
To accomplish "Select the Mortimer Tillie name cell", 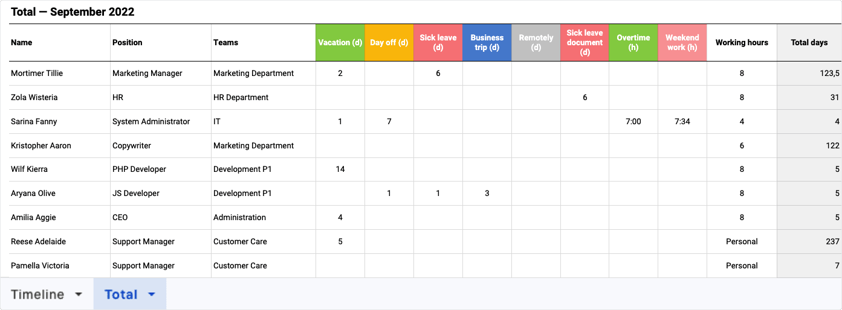I will coord(37,73).
